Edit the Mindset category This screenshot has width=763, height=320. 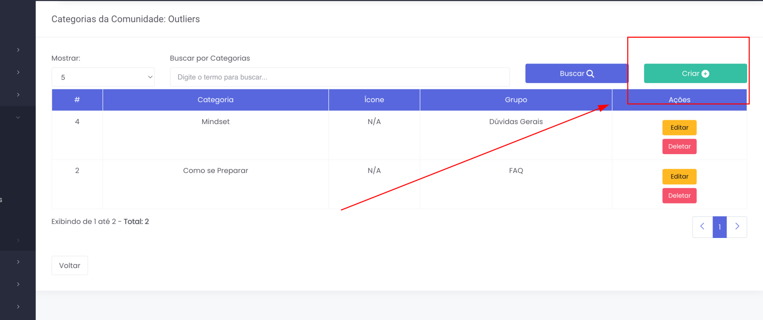(x=679, y=128)
